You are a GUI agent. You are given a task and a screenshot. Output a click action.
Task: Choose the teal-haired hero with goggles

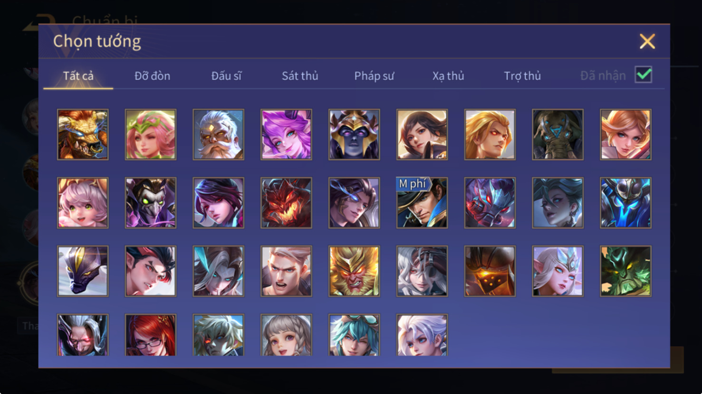pyautogui.click(x=354, y=335)
